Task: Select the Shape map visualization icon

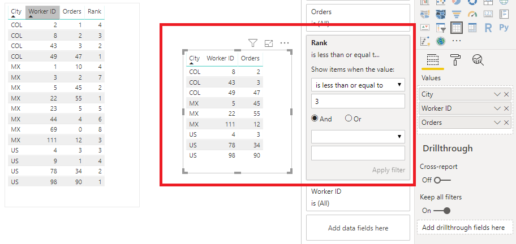Action: (x=441, y=14)
